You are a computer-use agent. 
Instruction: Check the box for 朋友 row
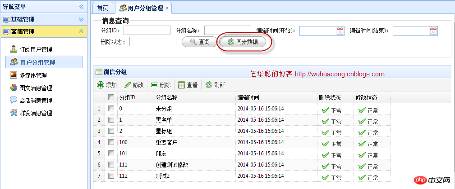coord(111,153)
